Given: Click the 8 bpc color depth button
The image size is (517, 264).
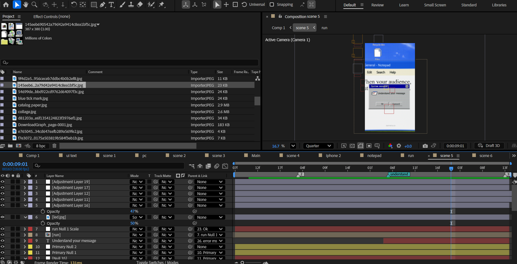Looking at the screenshot, I should [41, 146].
